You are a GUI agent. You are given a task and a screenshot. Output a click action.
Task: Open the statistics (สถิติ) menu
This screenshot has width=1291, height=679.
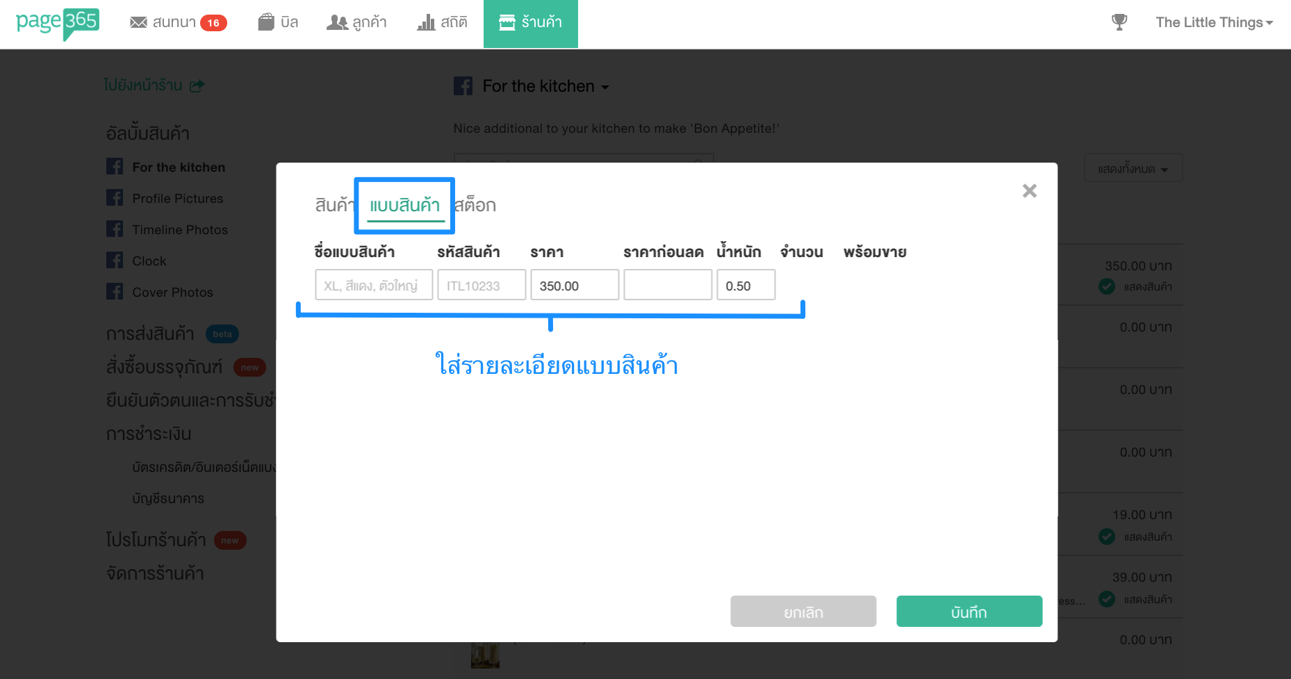(442, 22)
